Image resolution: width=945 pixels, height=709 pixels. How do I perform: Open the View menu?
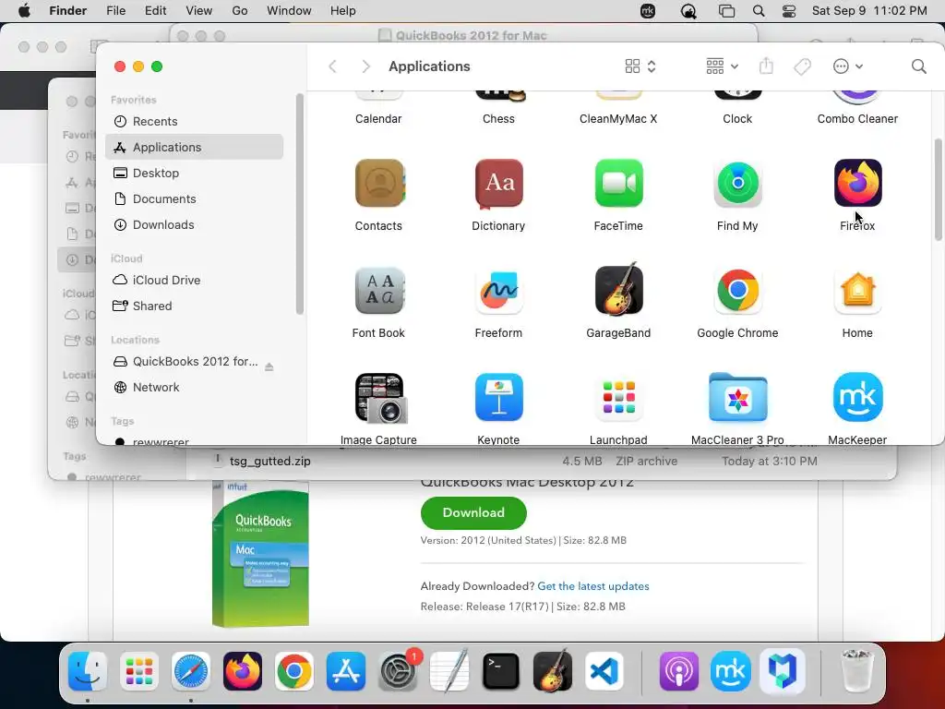tap(199, 11)
